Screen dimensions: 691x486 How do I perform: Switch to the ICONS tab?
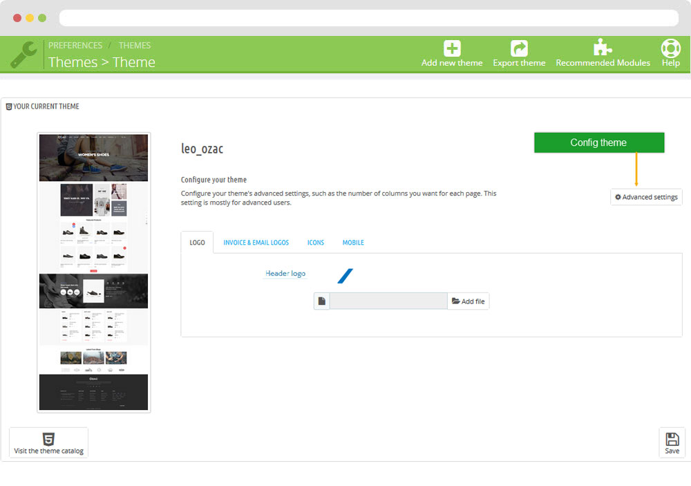click(x=316, y=243)
